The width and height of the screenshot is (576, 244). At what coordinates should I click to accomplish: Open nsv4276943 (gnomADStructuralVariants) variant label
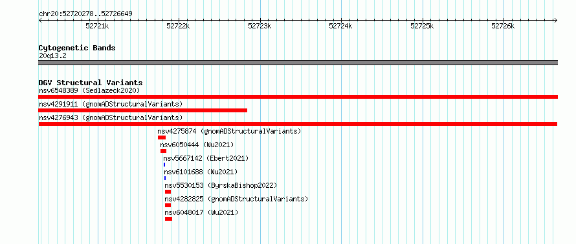(x=111, y=117)
